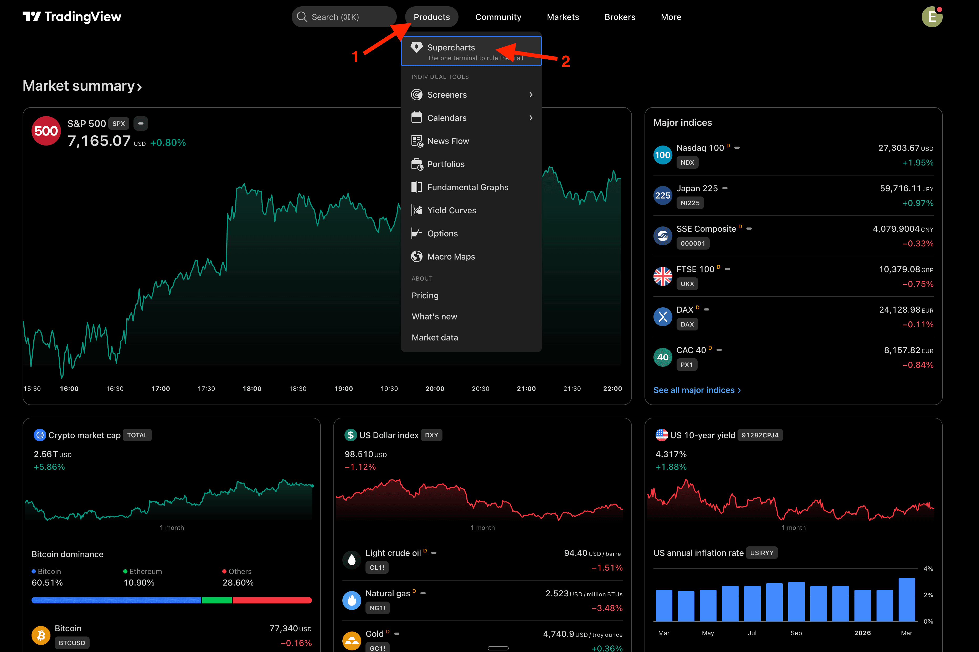Click the USIRYY ticker badge

tap(761, 553)
